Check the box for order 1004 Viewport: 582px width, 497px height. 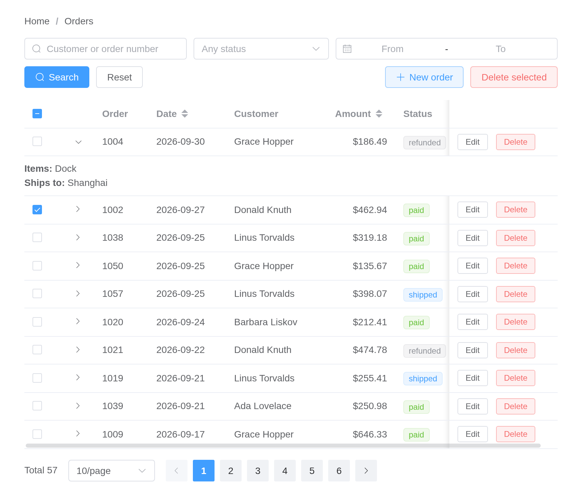coord(37,141)
